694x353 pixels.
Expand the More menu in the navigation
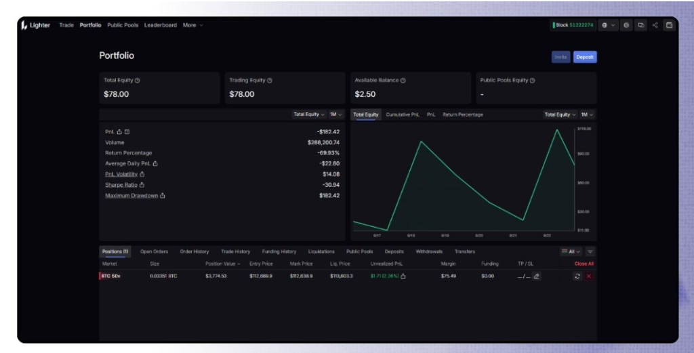192,25
